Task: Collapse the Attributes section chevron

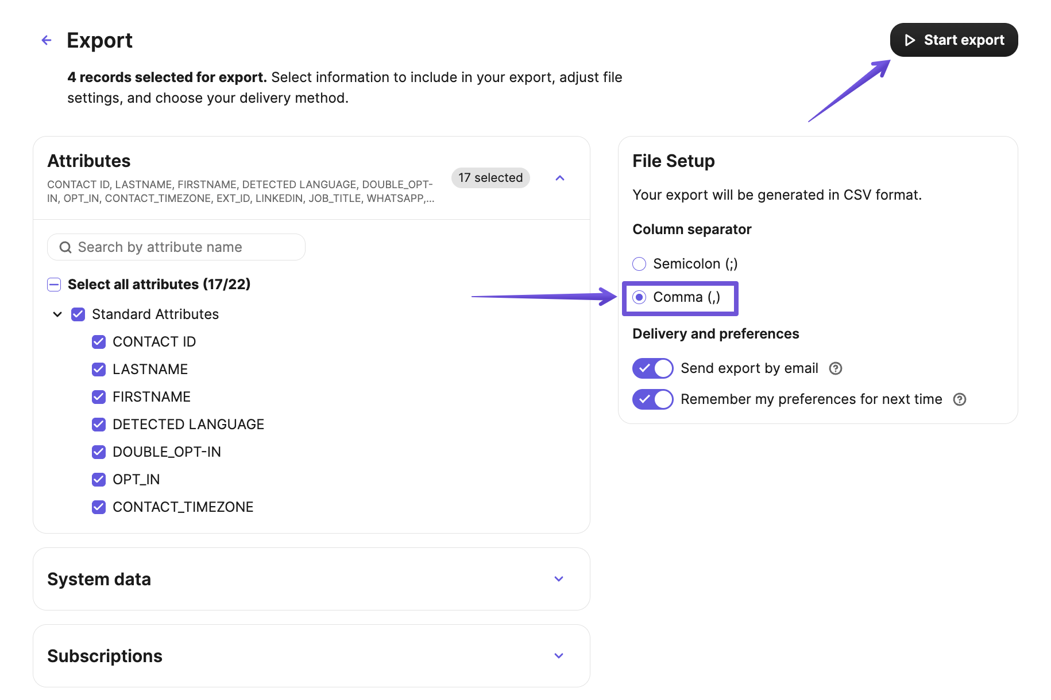Action: pyautogui.click(x=560, y=178)
